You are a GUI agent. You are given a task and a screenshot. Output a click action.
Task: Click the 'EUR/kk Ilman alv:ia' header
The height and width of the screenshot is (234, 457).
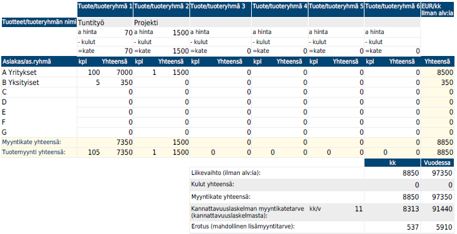(x=437, y=9)
